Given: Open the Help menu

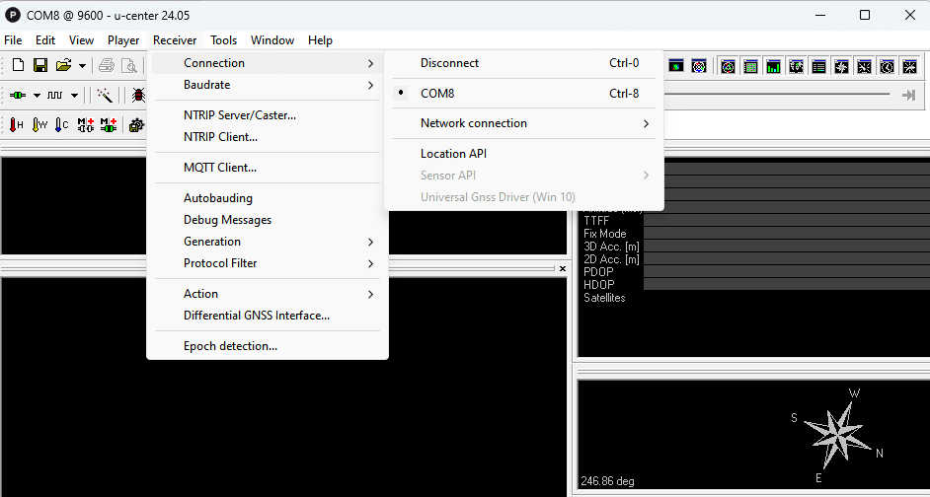Looking at the screenshot, I should [320, 40].
